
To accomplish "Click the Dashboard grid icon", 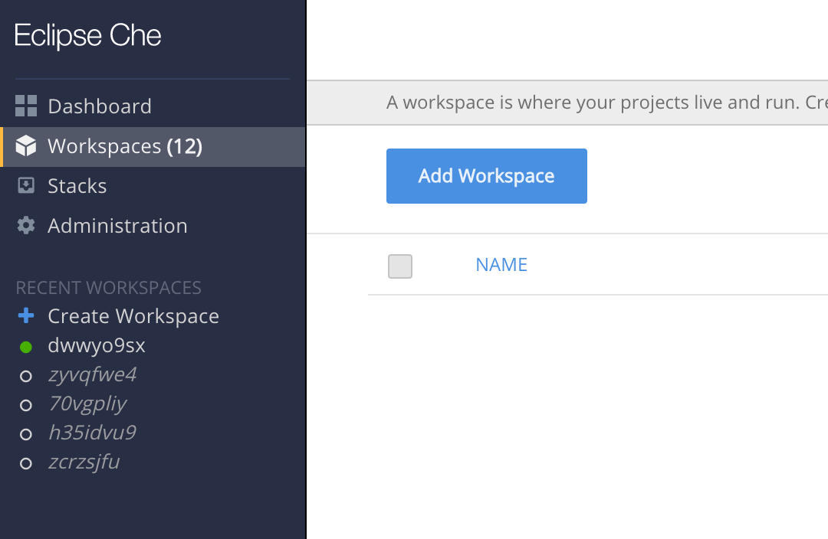I will [x=26, y=106].
